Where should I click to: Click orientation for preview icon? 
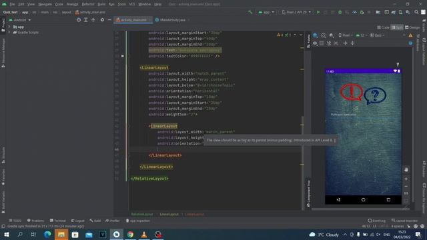323,35
